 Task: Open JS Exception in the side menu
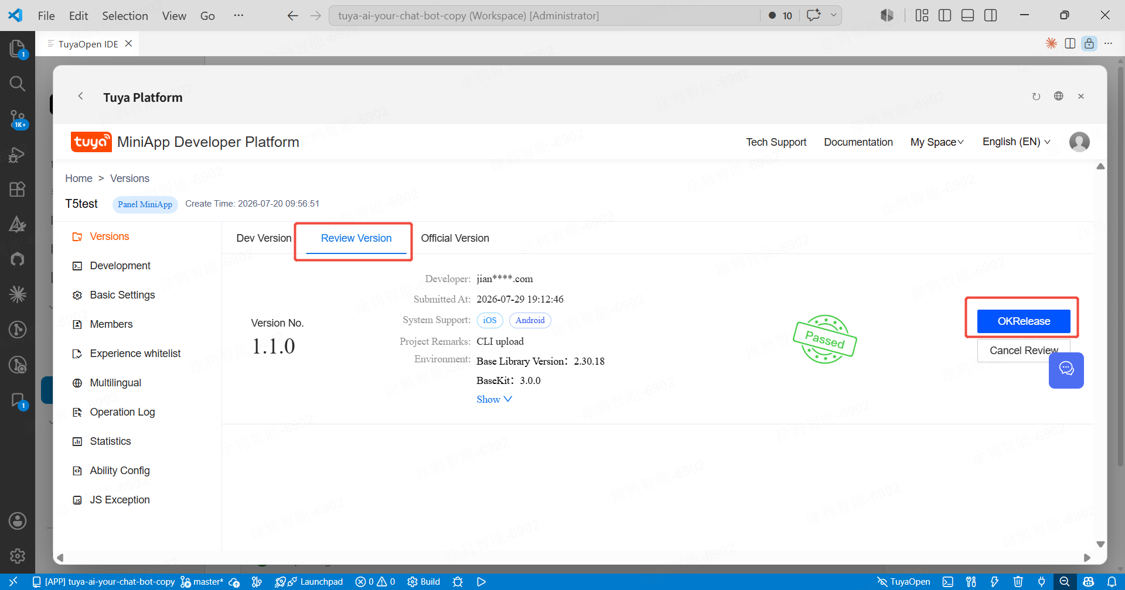click(x=120, y=500)
